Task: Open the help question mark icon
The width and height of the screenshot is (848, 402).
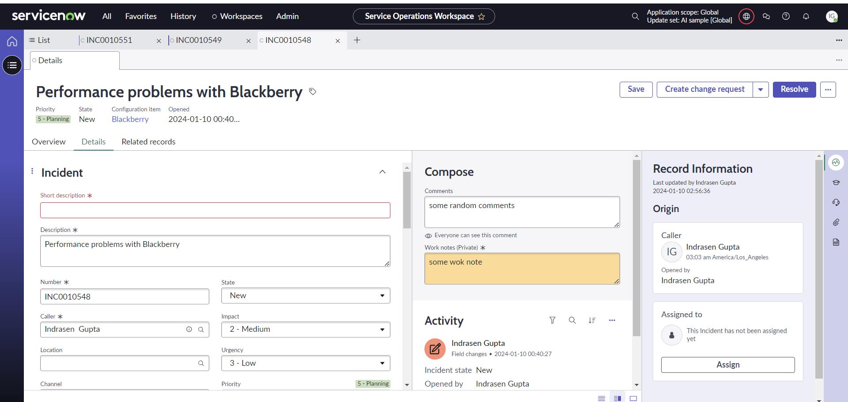Action: 786,16
